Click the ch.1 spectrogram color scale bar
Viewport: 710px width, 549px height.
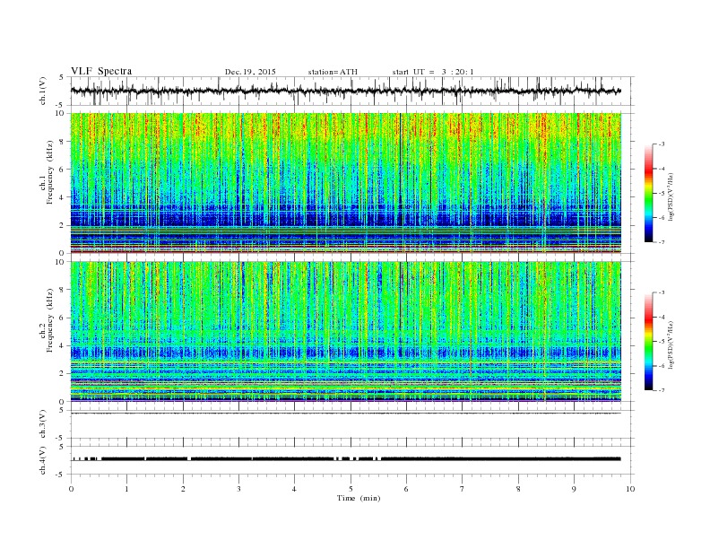[648, 193]
